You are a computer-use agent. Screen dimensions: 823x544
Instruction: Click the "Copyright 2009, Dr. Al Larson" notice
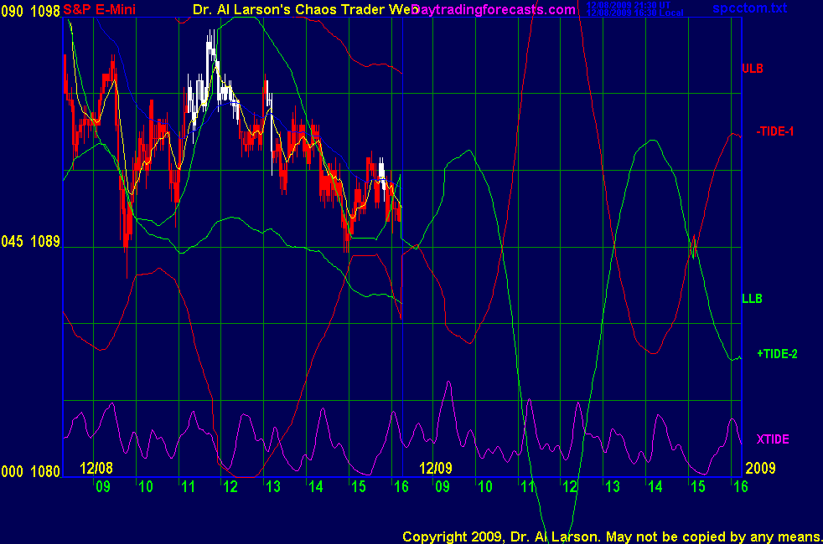point(500,536)
